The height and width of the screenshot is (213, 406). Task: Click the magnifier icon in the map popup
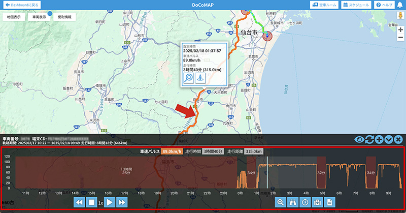tap(189, 78)
